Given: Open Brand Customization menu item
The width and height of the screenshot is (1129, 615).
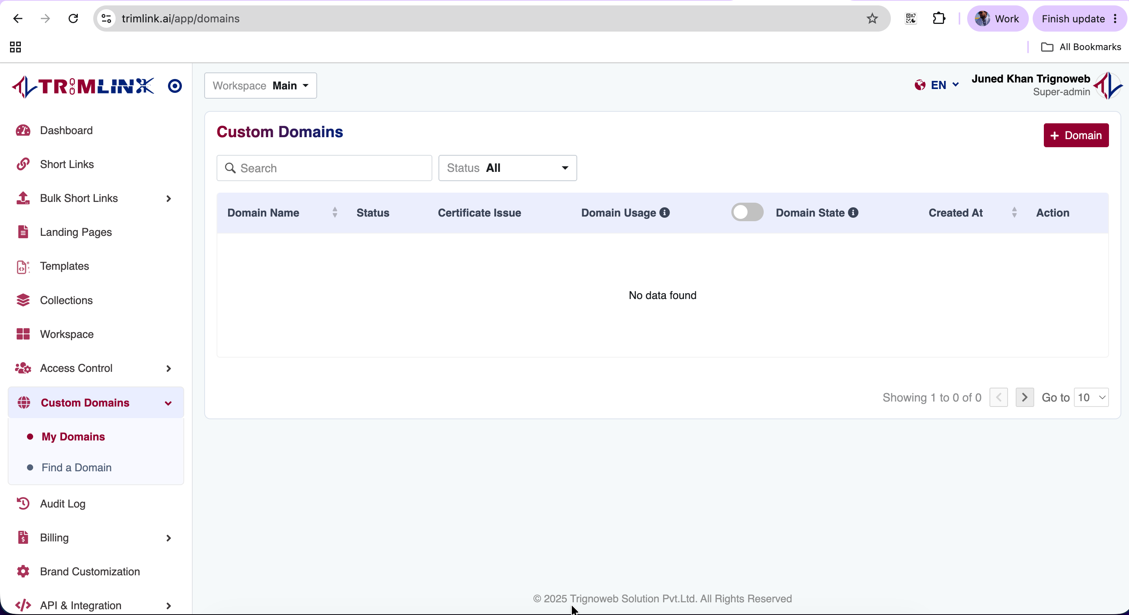Looking at the screenshot, I should click(x=90, y=571).
